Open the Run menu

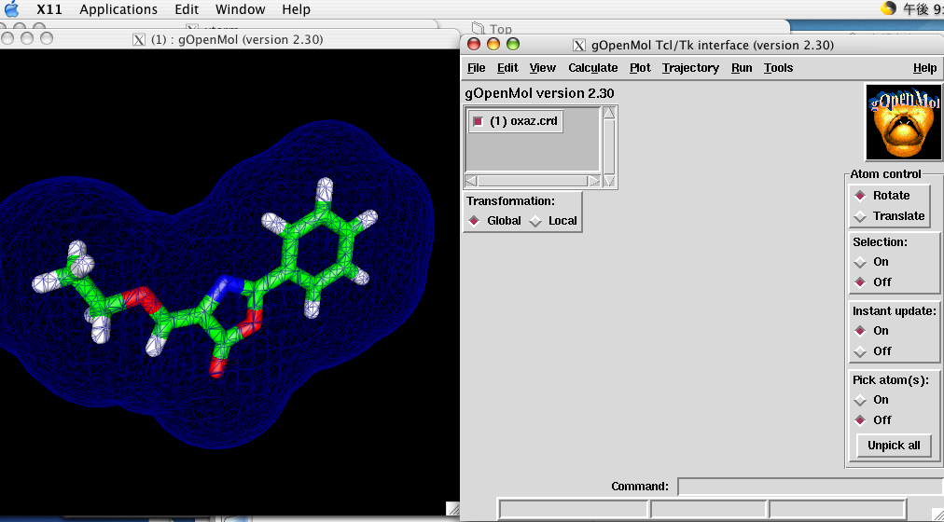click(x=742, y=68)
